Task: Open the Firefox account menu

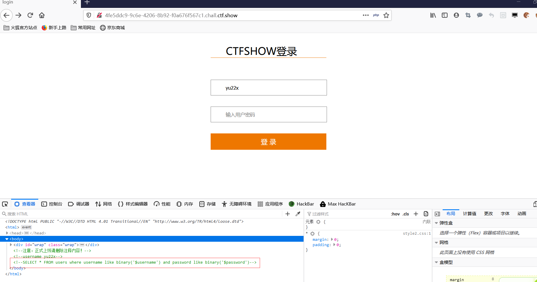Action: (x=456, y=15)
